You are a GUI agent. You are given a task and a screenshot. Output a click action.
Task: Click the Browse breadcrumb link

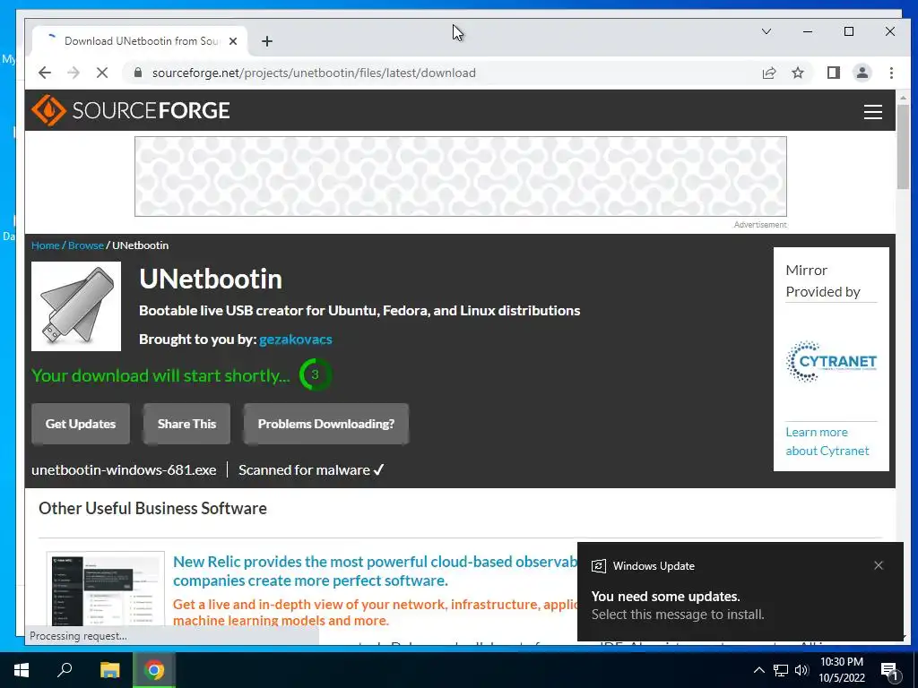85,245
